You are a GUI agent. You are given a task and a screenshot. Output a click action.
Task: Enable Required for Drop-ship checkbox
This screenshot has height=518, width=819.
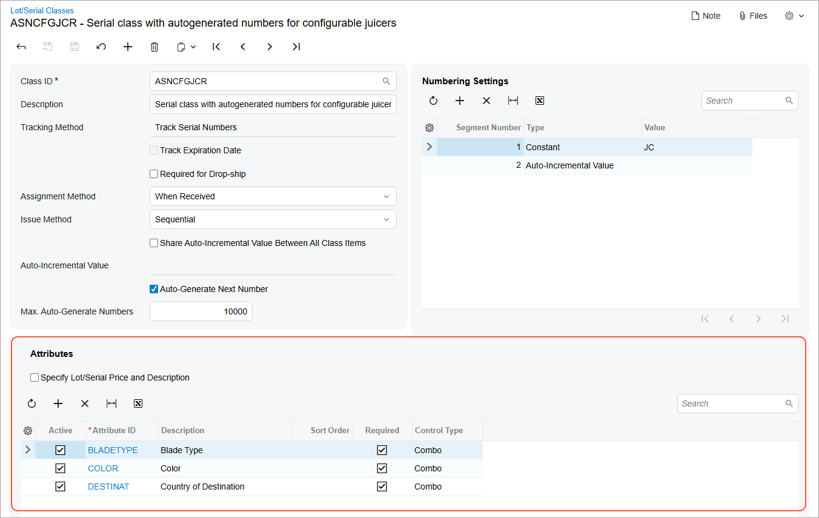(154, 174)
